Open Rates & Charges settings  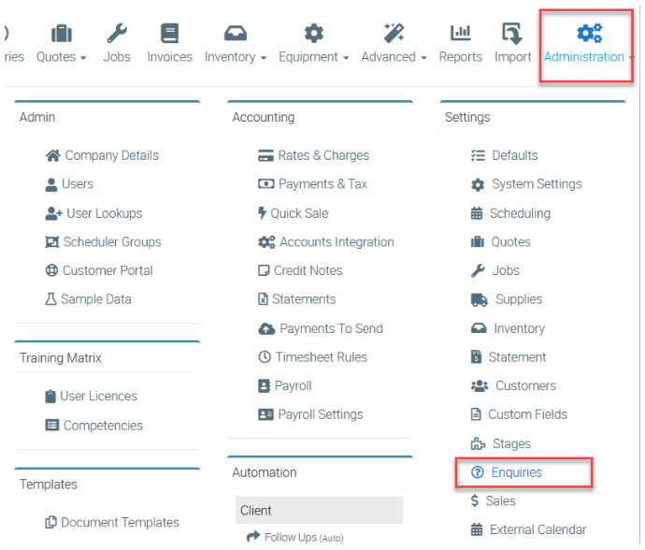click(x=322, y=156)
